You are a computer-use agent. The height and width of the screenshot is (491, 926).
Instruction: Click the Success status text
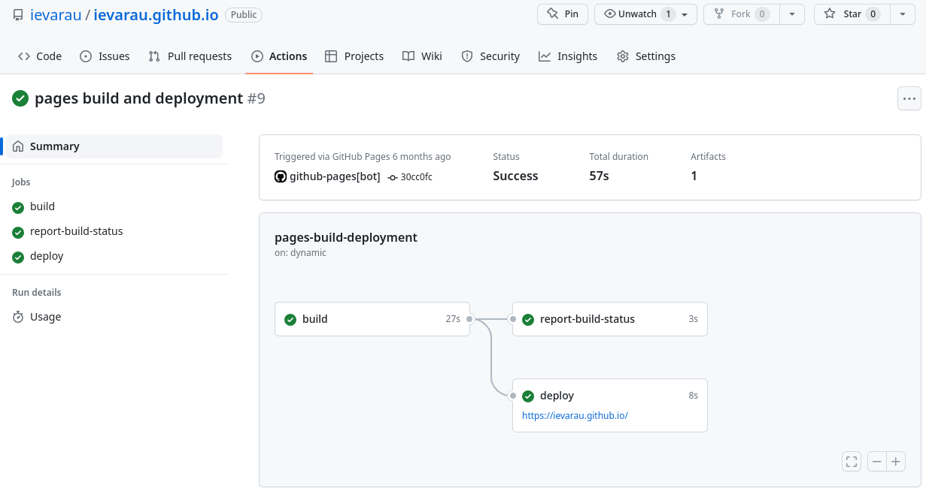click(515, 176)
